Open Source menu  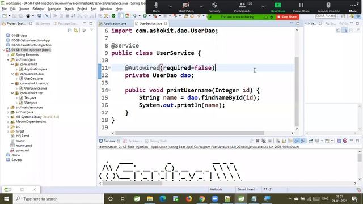pos(24,9)
